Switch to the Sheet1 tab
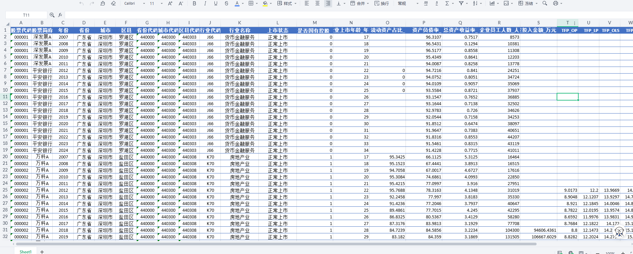The image size is (633, 254). click(25, 252)
